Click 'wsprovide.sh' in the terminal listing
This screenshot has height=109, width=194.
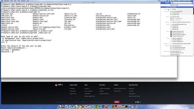point(133,25)
